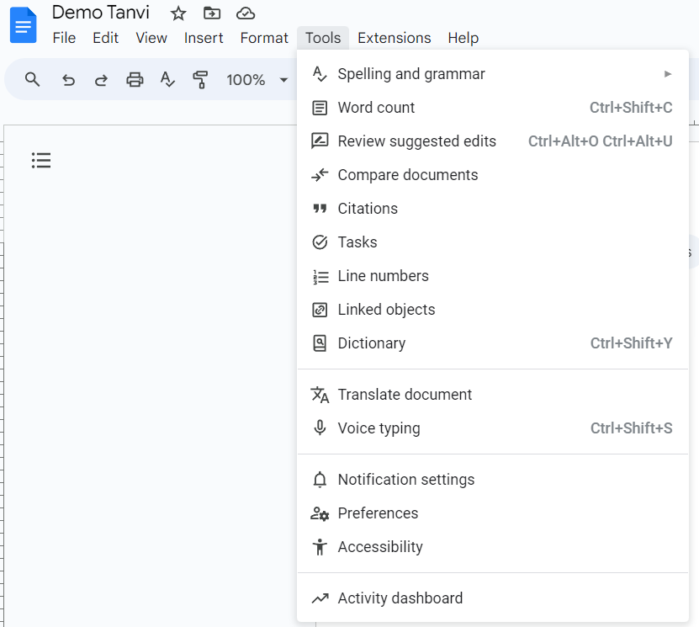Open the File menu
Viewport: 699px width, 627px height.
point(64,38)
